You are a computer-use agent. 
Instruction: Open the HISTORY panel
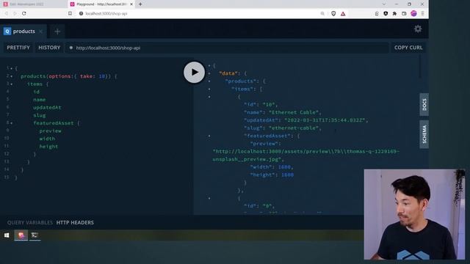(49, 48)
